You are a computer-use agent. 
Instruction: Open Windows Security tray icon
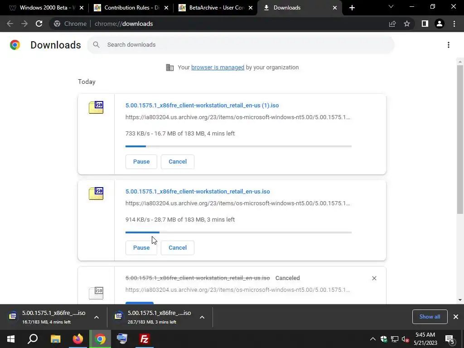click(x=384, y=339)
